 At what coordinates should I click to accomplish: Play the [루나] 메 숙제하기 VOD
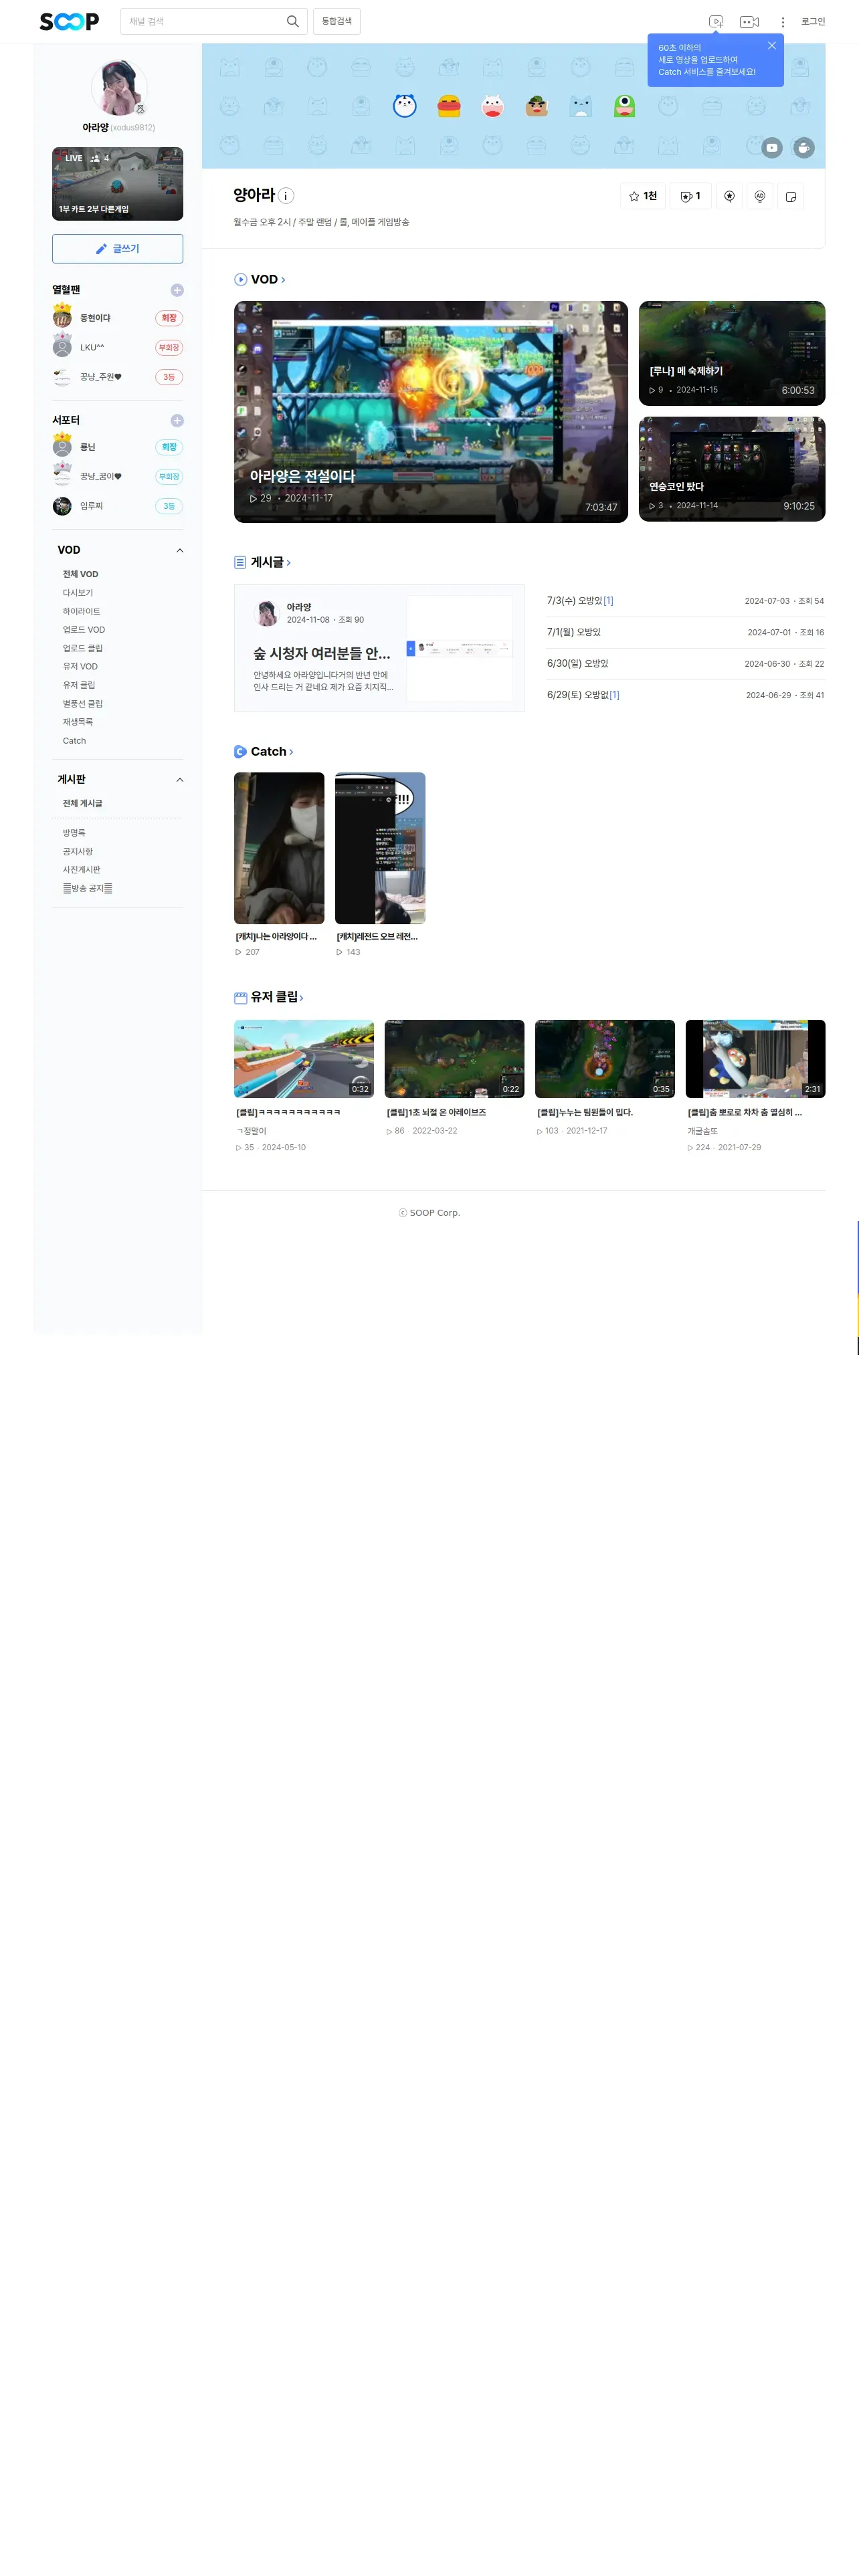pos(732,353)
